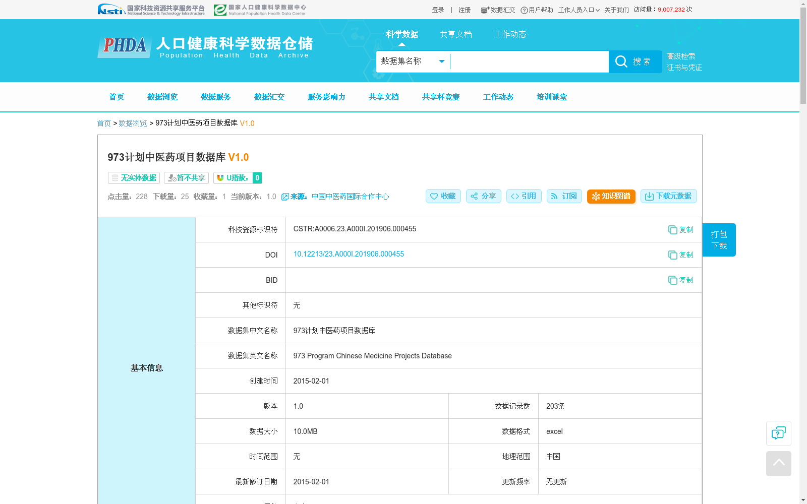The width and height of the screenshot is (807, 504).
Task: Open 高级检索 advanced search
Action: tap(681, 56)
